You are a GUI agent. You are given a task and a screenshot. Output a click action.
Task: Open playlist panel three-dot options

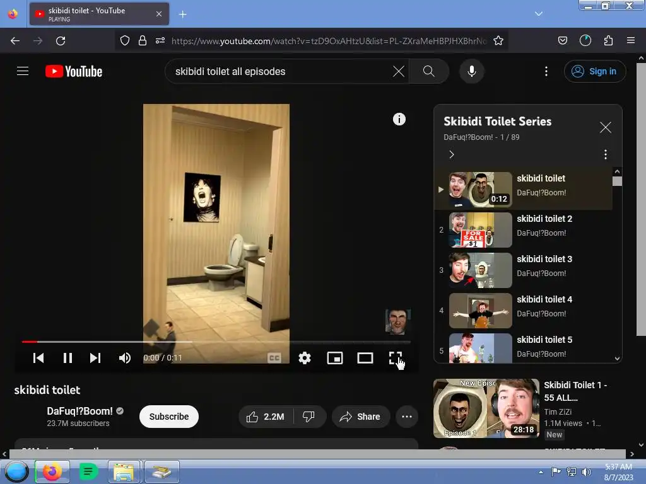[x=605, y=154]
